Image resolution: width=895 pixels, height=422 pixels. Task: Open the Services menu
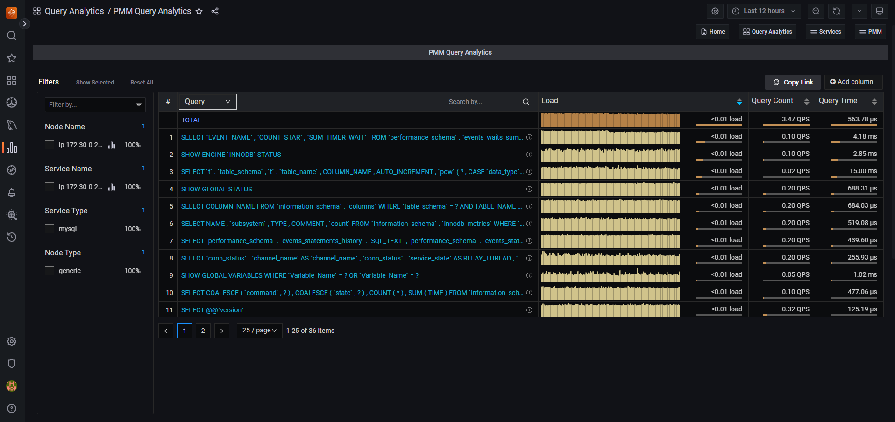[x=825, y=32]
